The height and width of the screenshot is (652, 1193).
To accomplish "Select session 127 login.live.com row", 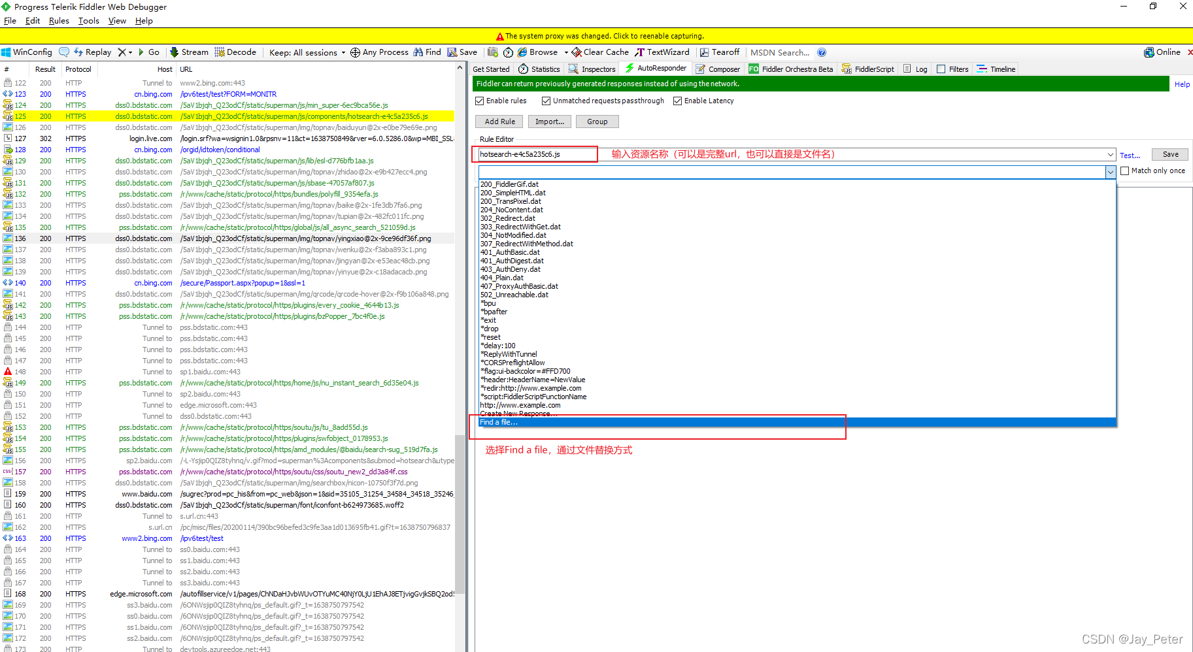I will click(227, 139).
